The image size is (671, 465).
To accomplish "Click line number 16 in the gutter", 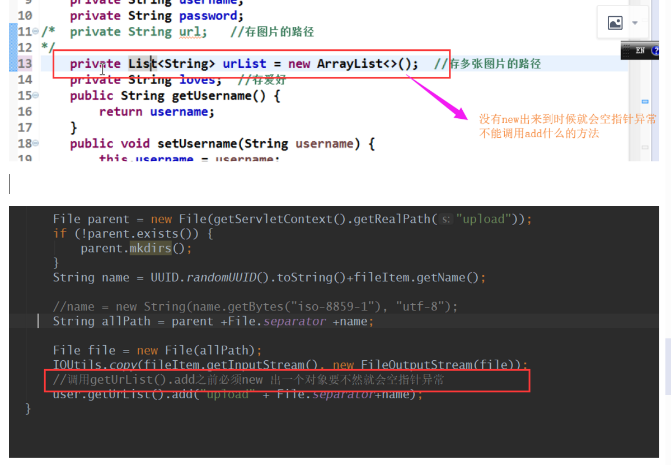I will click(25, 111).
